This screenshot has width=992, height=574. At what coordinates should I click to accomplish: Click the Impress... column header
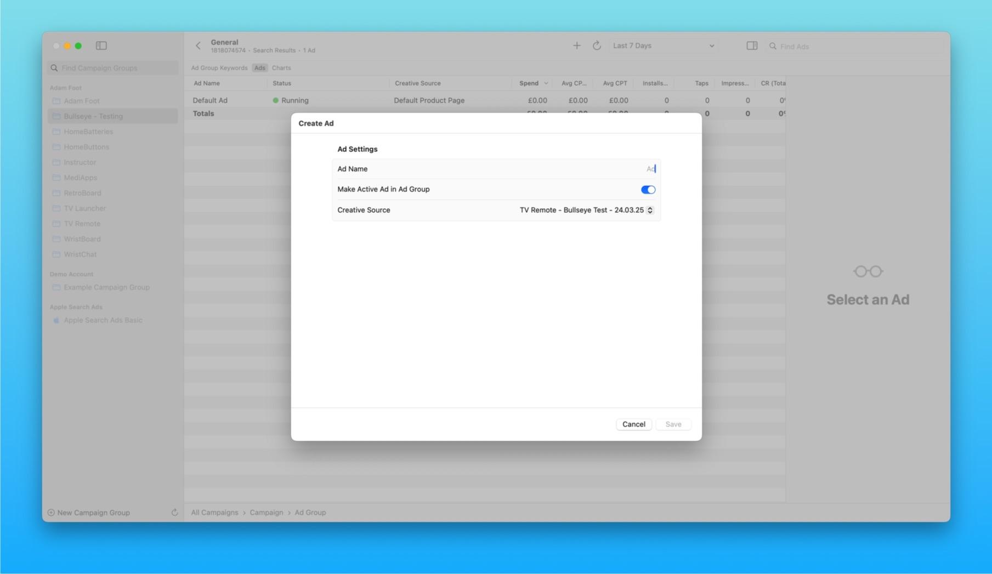pyautogui.click(x=735, y=83)
